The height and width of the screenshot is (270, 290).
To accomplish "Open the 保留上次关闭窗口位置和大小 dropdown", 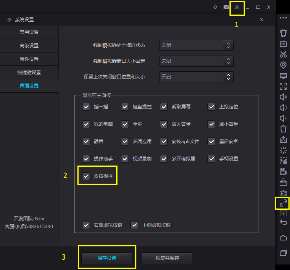I will point(196,77).
